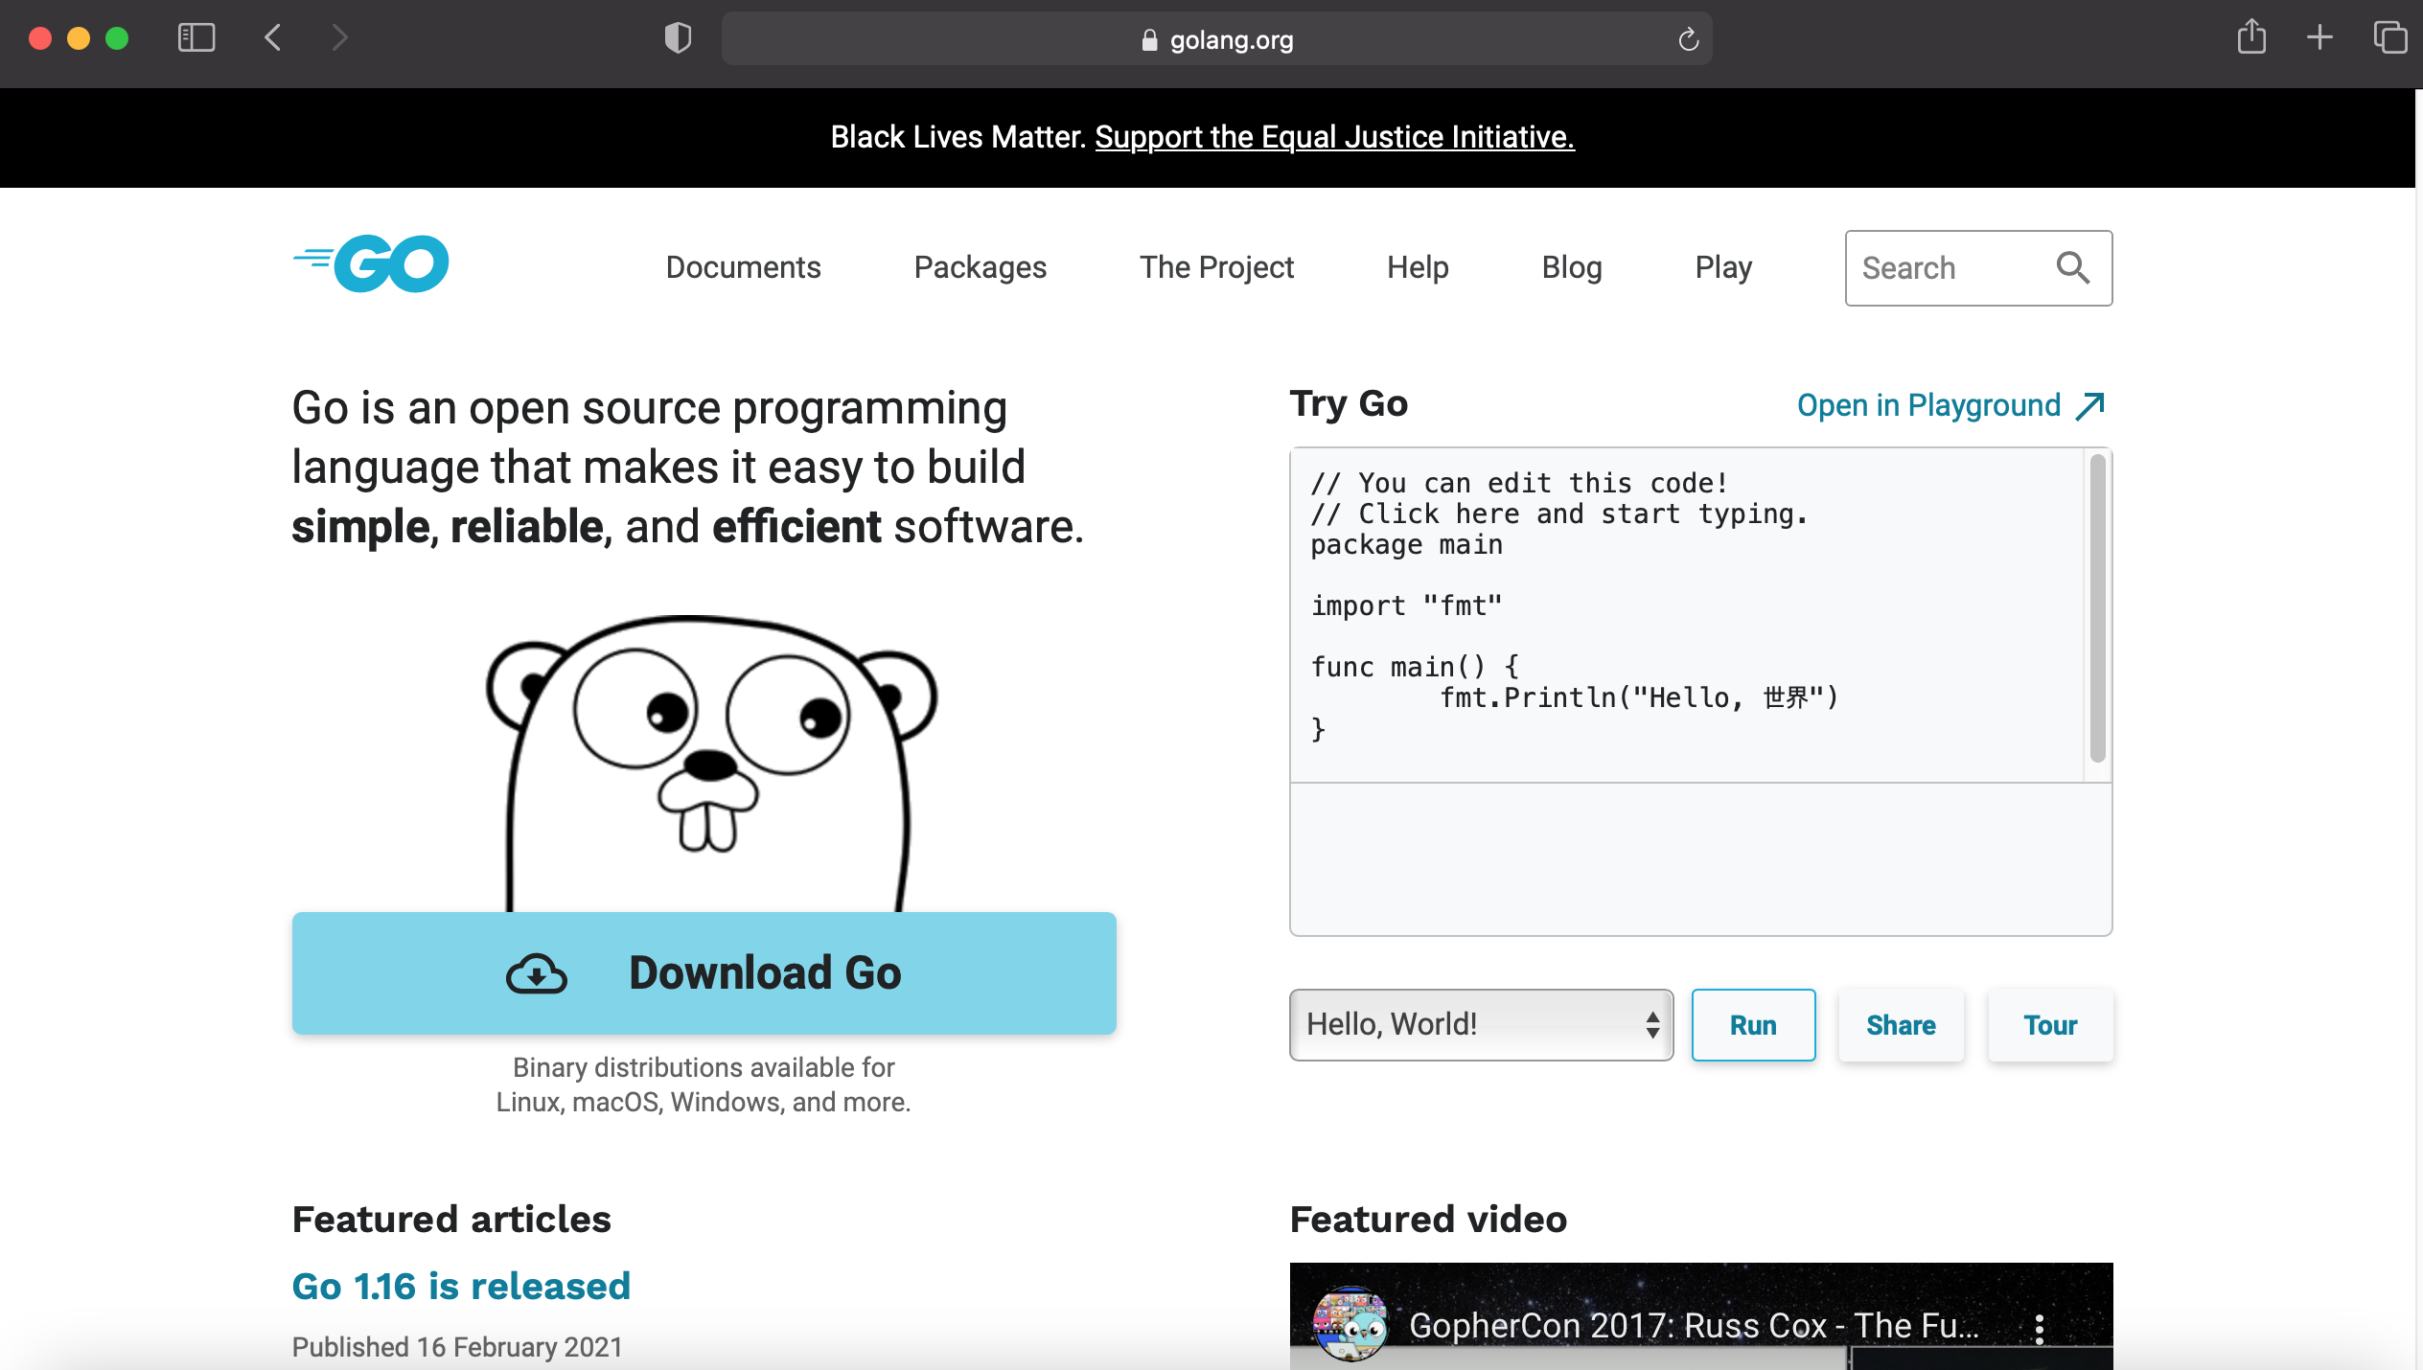The width and height of the screenshot is (2423, 1370).
Task: Follow Support the Equal Justice Initiative link
Action: 1334,137
